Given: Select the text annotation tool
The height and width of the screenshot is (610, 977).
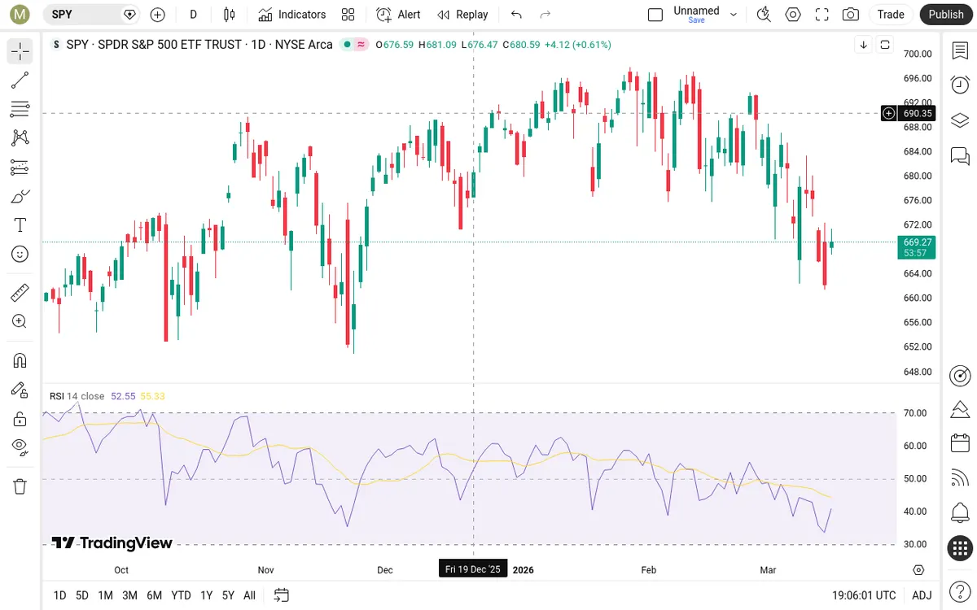Looking at the screenshot, I should coord(20,225).
